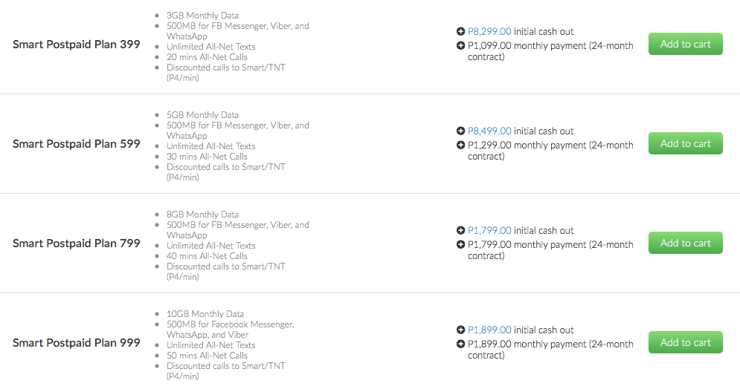Click plus icon beside P1,799.00 monthly payment
This screenshot has width=740, height=389.
click(x=461, y=245)
